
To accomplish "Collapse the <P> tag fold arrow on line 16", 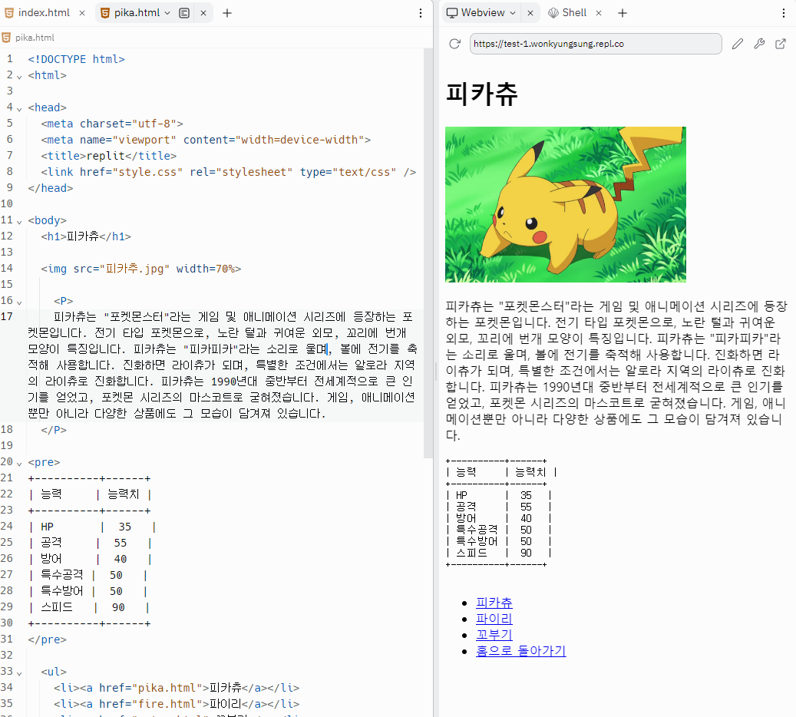I will point(19,302).
